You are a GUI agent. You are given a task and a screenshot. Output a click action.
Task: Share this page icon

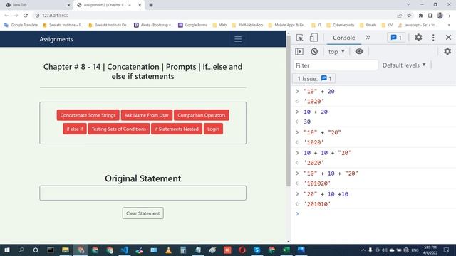pos(399,16)
